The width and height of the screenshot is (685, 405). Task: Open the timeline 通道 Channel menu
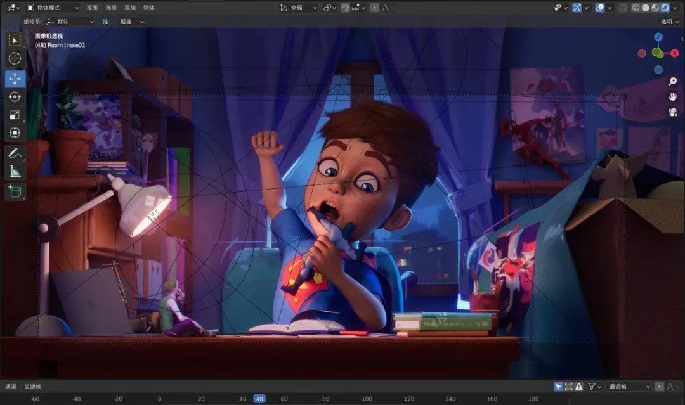tap(11, 387)
